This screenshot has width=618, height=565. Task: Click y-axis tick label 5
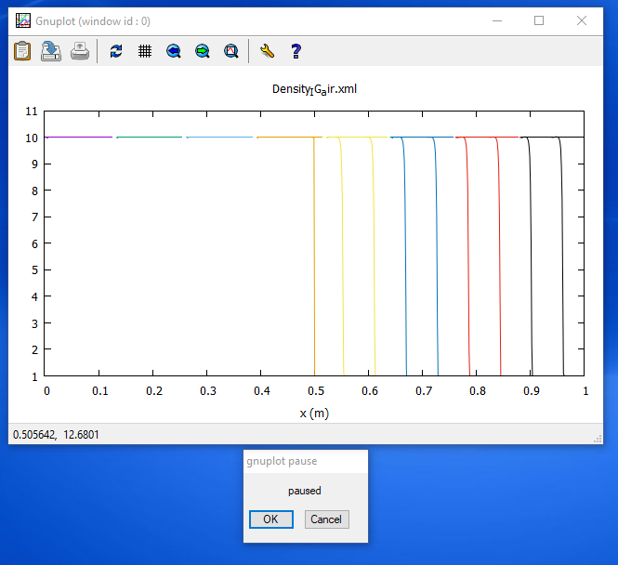(35, 270)
